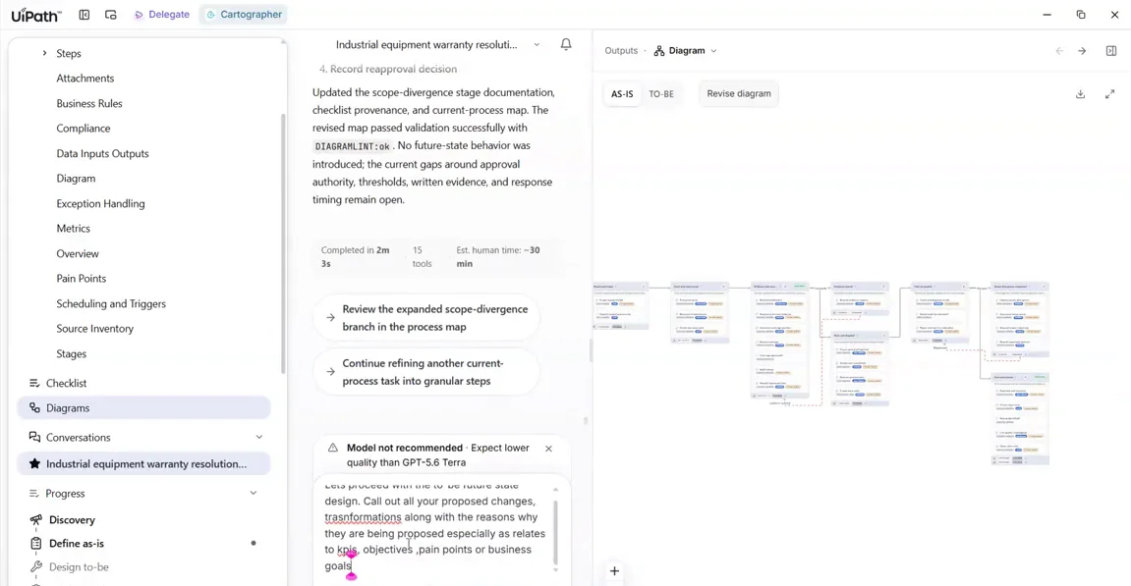Image resolution: width=1131 pixels, height=586 pixels.
Task: Switch to the AS-IS tab
Action: [x=622, y=93]
